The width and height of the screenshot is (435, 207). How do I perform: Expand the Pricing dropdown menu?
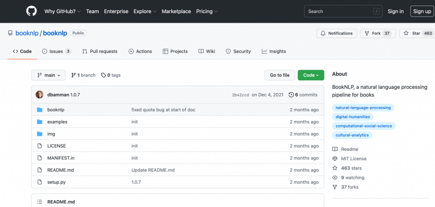[x=207, y=11]
